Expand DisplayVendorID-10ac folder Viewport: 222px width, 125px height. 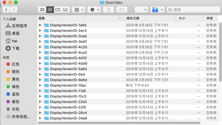click(40, 85)
